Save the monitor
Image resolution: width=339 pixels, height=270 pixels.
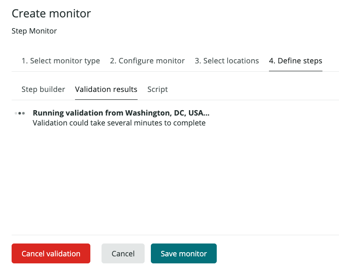point(184,253)
